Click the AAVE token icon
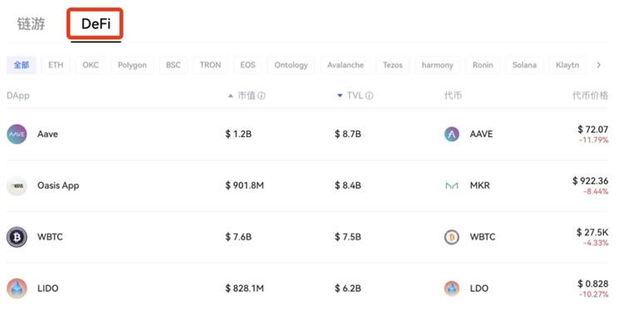 [452, 134]
